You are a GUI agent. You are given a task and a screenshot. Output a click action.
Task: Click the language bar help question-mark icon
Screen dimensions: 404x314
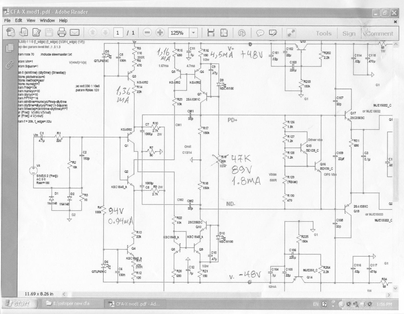tap(324, 304)
